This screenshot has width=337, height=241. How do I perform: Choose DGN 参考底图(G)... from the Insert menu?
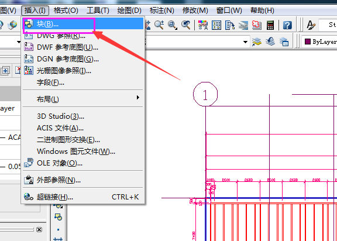(82, 59)
